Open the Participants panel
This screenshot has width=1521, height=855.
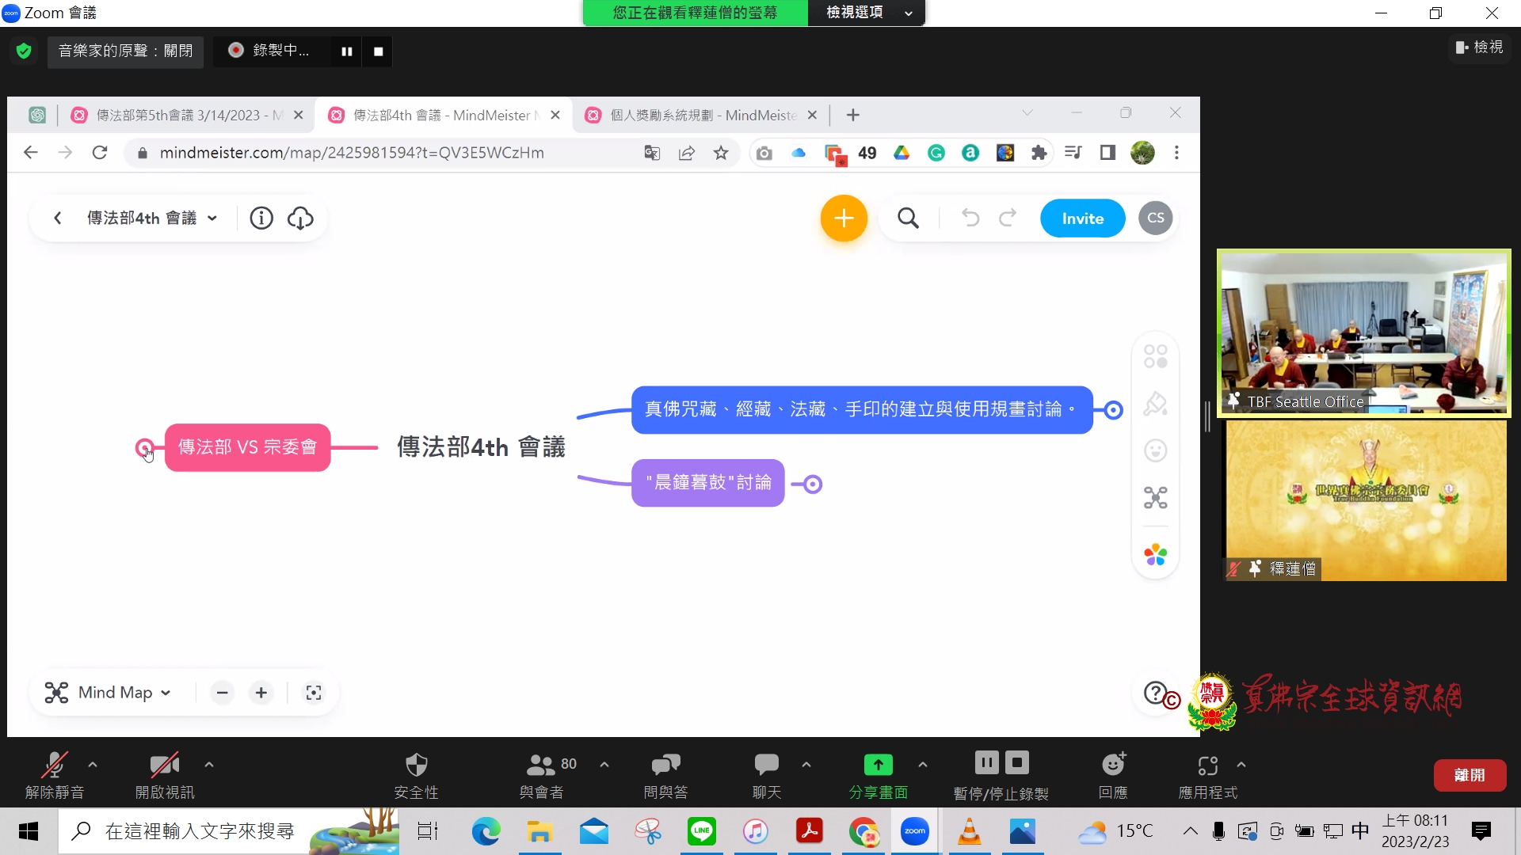click(x=541, y=765)
